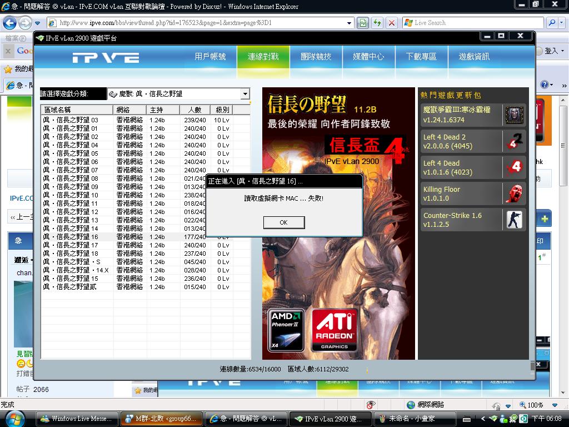Switch to Windows Live Messenger in taskbar
569x427 pixels.
[x=77, y=419]
